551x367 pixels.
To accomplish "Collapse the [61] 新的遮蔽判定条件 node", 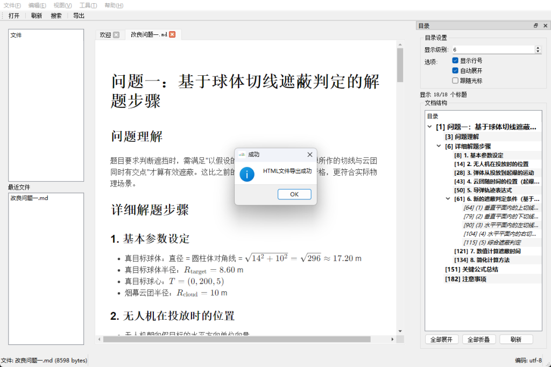I will 448,199.
